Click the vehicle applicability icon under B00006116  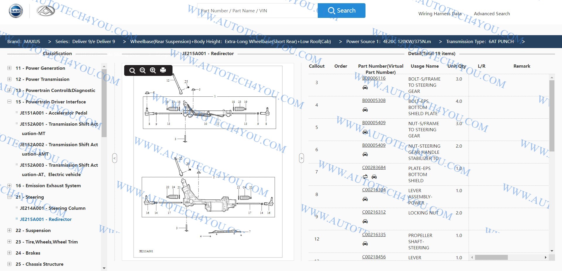(x=365, y=87)
